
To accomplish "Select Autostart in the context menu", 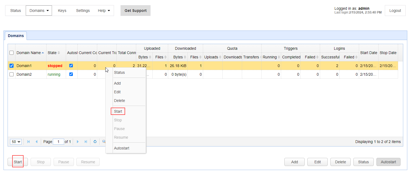I will coord(122,148).
